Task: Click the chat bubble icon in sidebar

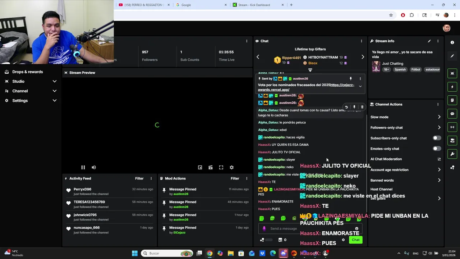Action: pyautogui.click(x=452, y=114)
